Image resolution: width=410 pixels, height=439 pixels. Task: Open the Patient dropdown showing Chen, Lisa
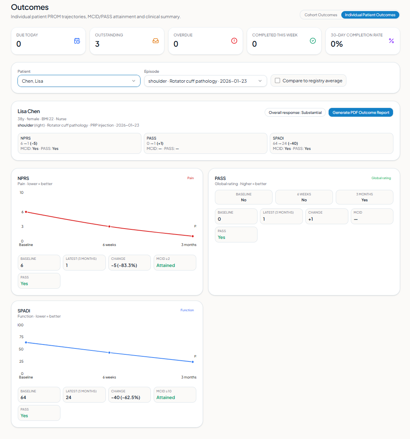coord(79,81)
